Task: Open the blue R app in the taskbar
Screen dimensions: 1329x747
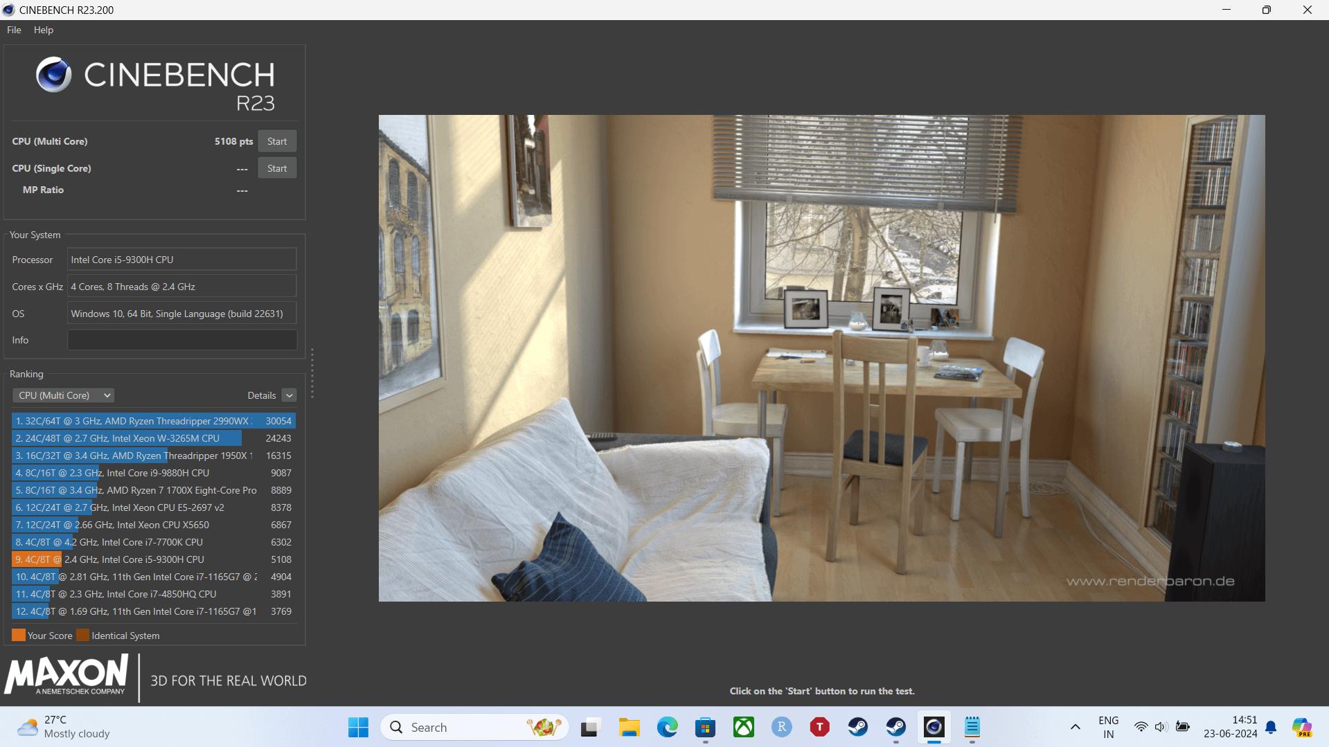Action: point(781,727)
